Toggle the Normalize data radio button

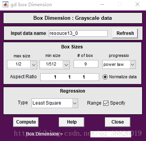click(105, 77)
